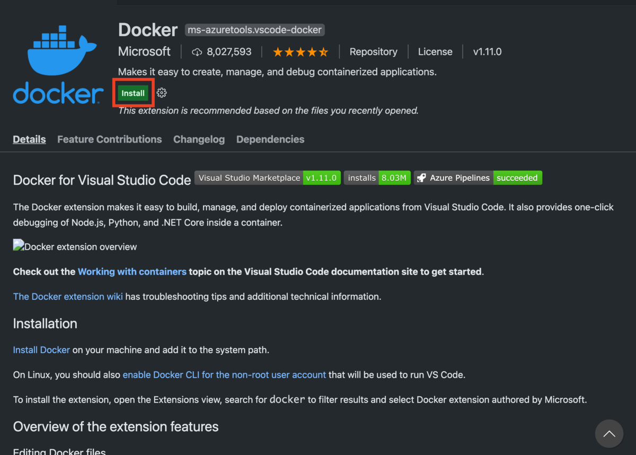Open the Docker extension wiki link
636x455 pixels.
point(68,296)
